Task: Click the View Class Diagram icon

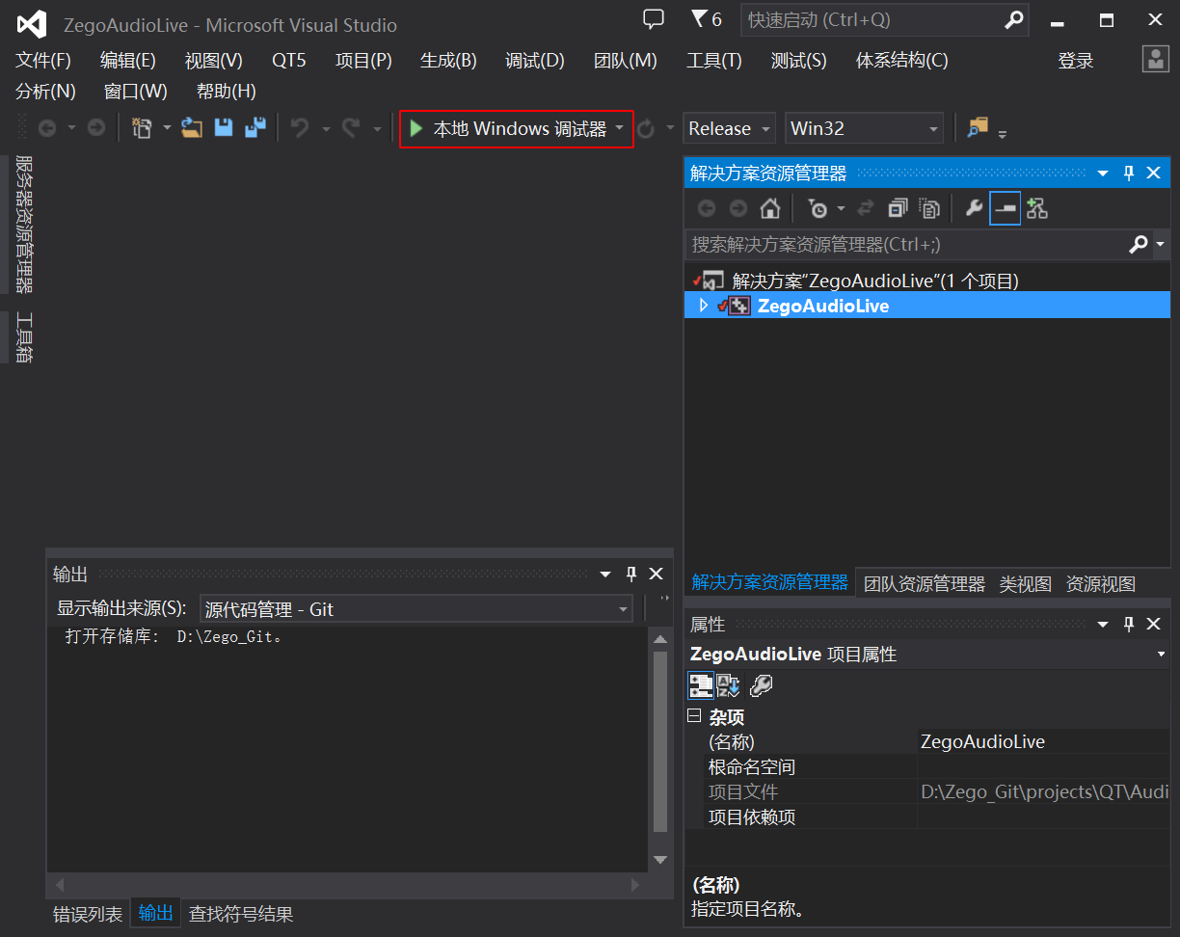Action: (x=1037, y=208)
